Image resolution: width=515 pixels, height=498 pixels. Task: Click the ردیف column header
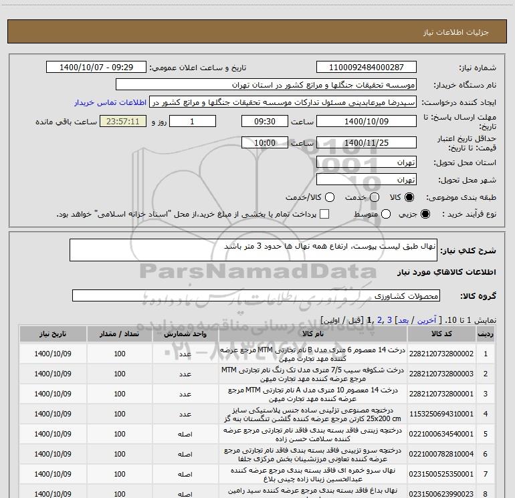(486, 334)
